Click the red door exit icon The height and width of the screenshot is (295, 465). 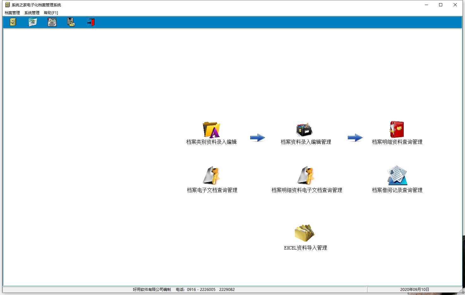click(x=91, y=22)
